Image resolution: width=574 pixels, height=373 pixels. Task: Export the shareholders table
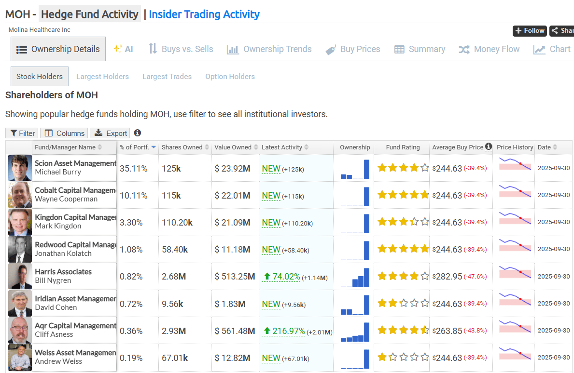click(110, 133)
